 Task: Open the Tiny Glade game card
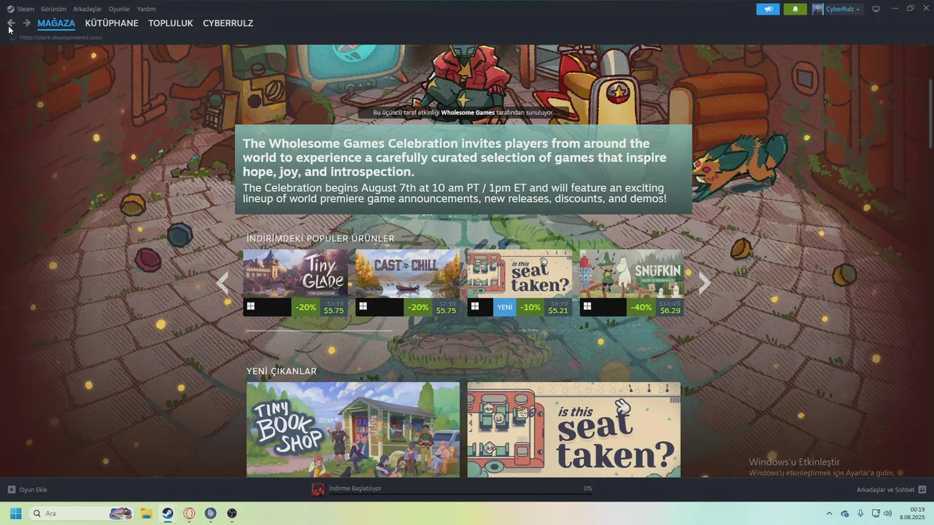point(296,282)
